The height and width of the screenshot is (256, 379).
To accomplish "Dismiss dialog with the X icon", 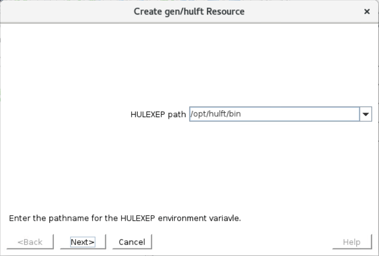I will [x=367, y=12].
